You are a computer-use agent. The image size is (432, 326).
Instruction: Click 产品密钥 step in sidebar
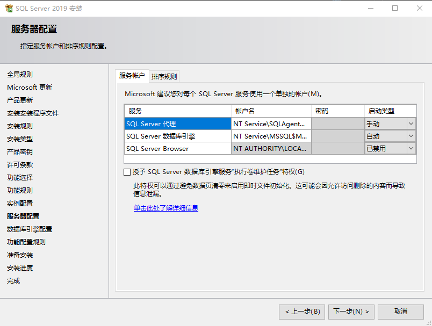click(x=20, y=151)
